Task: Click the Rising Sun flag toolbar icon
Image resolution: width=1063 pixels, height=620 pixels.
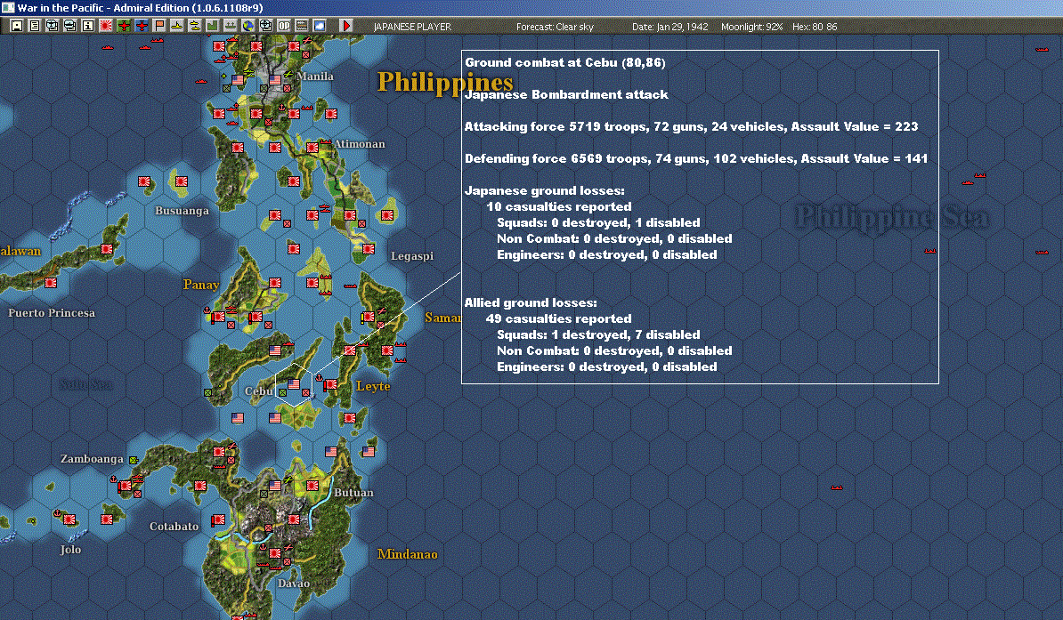Action: 106,26
